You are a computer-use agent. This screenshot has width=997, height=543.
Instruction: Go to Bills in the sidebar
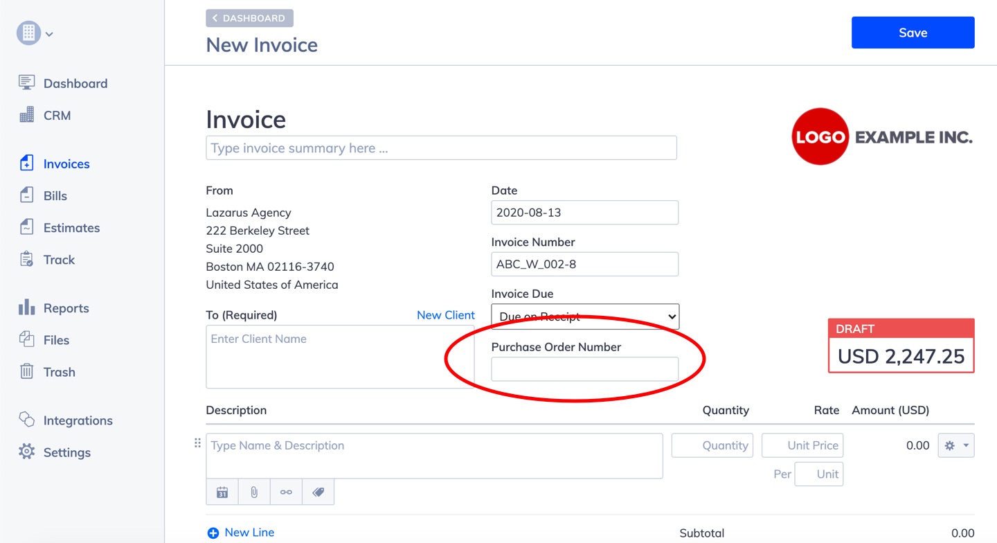pos(55,196)
